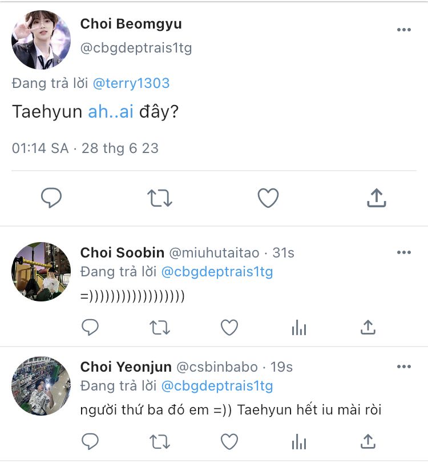View analytics for Choi Soobin's reply
Image resolution: width=428 pixels, height=471 pixels.
(299, 327)
